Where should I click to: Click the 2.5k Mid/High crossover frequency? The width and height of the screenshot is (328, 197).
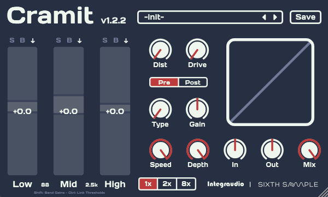(91, 184)
